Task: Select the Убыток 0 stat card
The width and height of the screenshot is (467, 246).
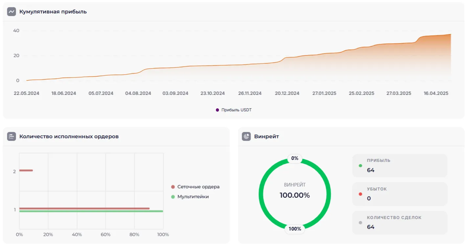Action: (x=400, y=194)
